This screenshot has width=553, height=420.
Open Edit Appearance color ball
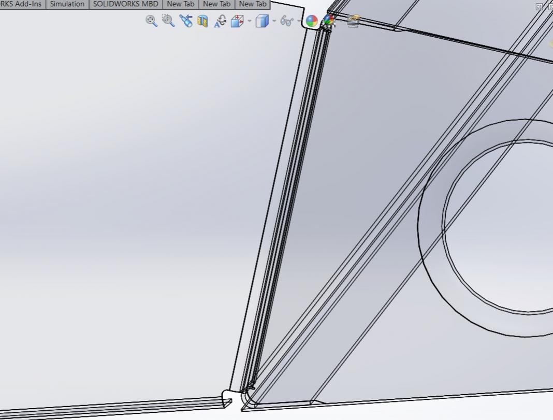pyautogui.click(x=311, y=21)
